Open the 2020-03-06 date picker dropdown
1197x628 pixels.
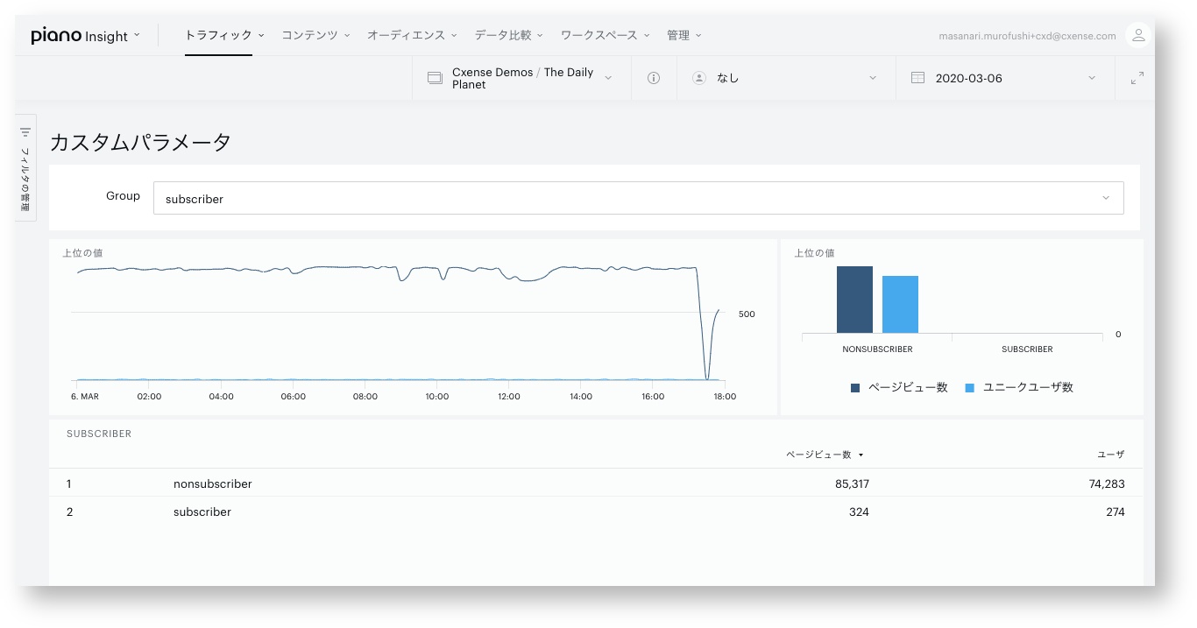[1005, 78]
